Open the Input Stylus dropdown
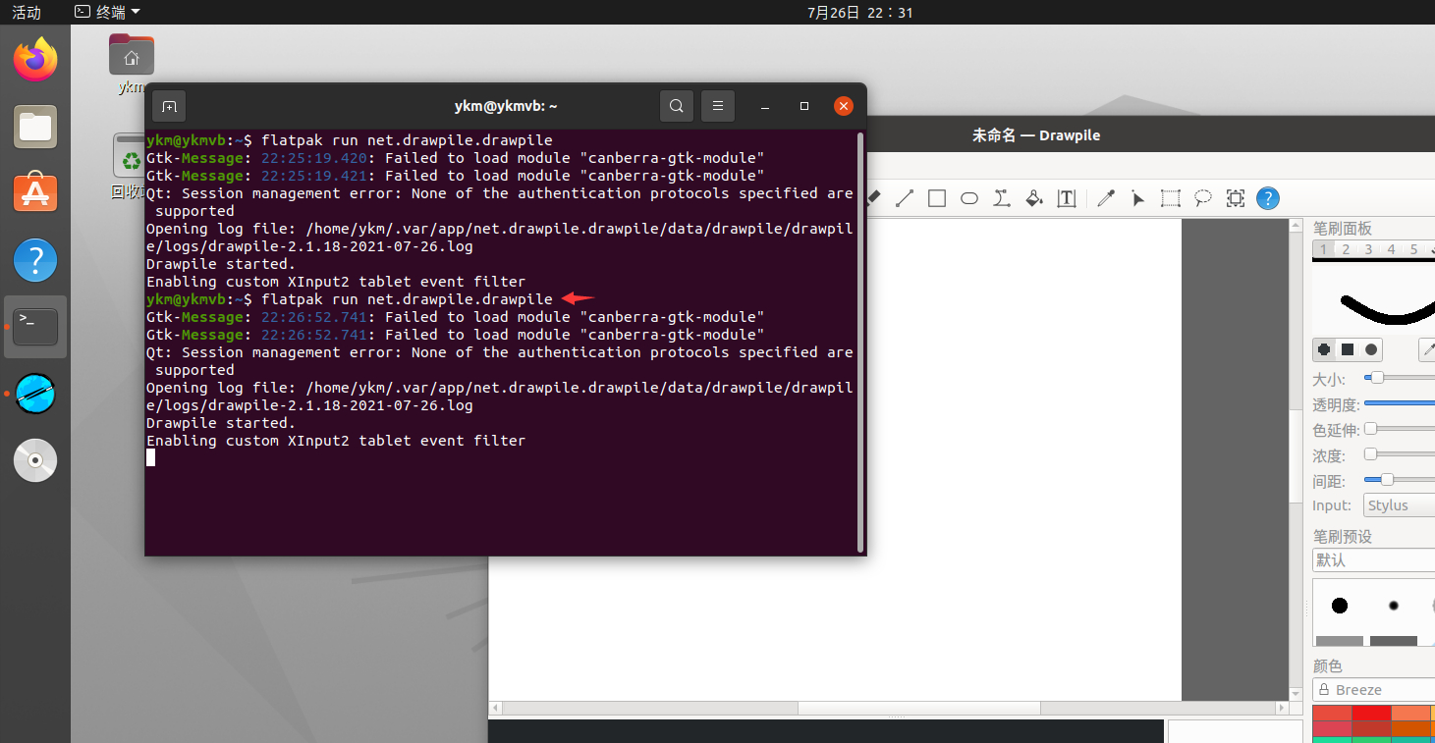The width and height of the screenshot is (1435, 743). tap(1399, 505)
